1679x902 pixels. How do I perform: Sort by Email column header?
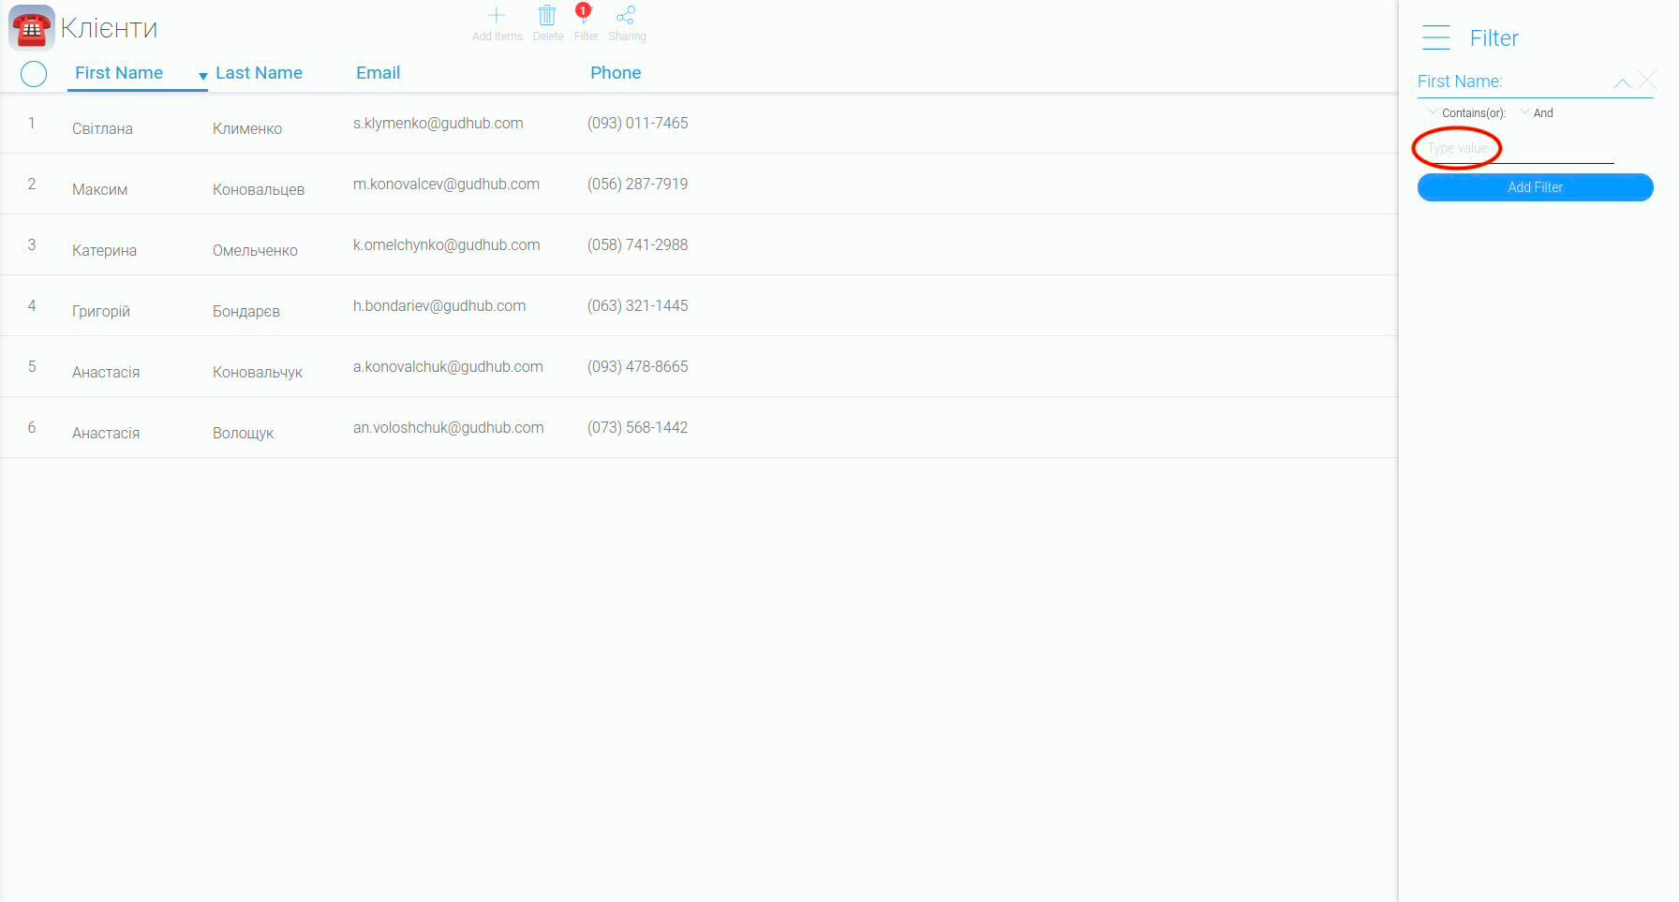click(378, 73)
